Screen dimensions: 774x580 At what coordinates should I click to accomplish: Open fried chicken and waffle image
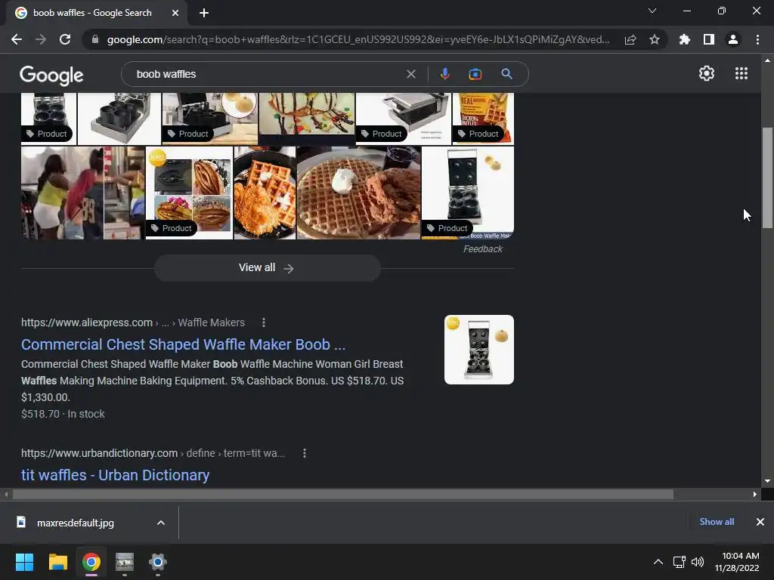click(x=265, y=193)
